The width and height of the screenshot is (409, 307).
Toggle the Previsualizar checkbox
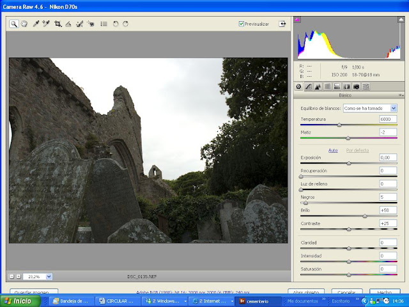tap(242, 24)
